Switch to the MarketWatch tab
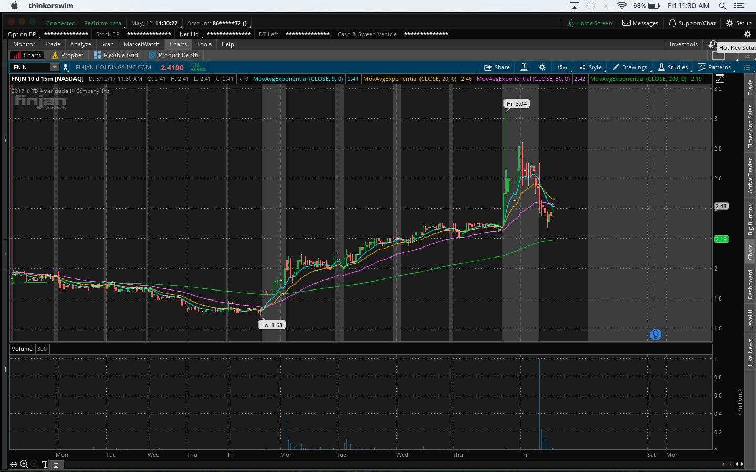The height and width of the screenshot is (472, 756). click(141, 44)
